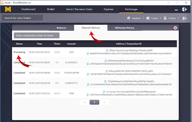The height and width of the screenshot is (122, 192).
Task: Click the WMCC amount 1000
Action: point(71,93)
